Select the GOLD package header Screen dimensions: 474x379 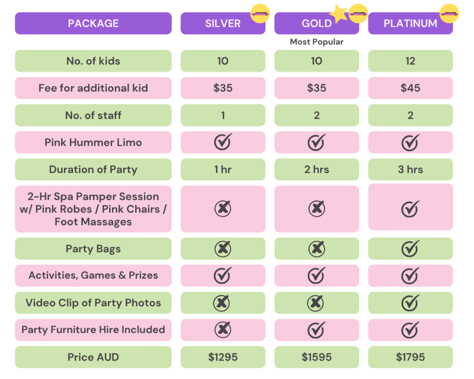pyautogui.click(x=317, y=24)
